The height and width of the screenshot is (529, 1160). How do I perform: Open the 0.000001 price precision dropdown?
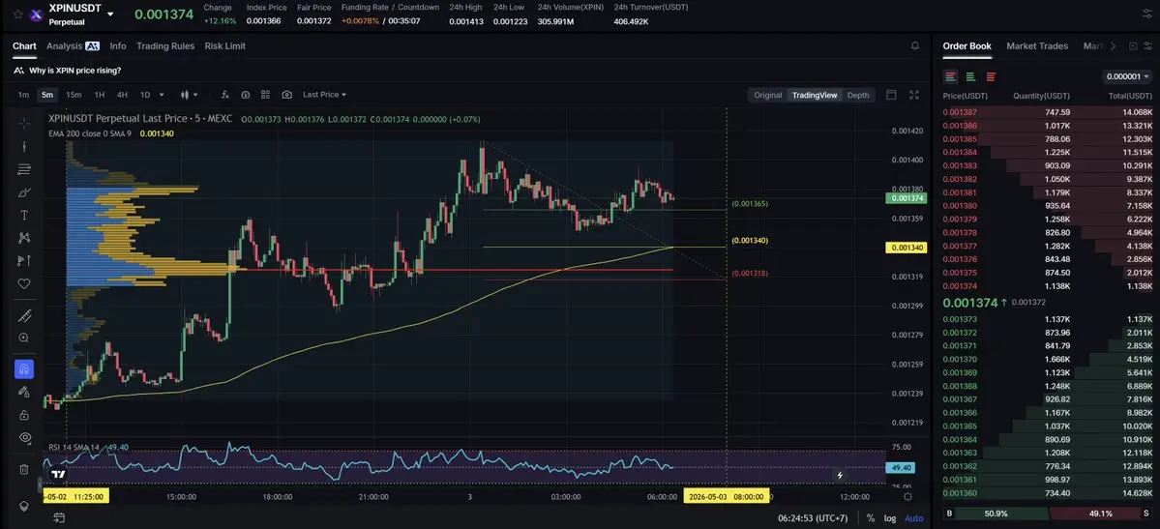[x=1127, y=76]
